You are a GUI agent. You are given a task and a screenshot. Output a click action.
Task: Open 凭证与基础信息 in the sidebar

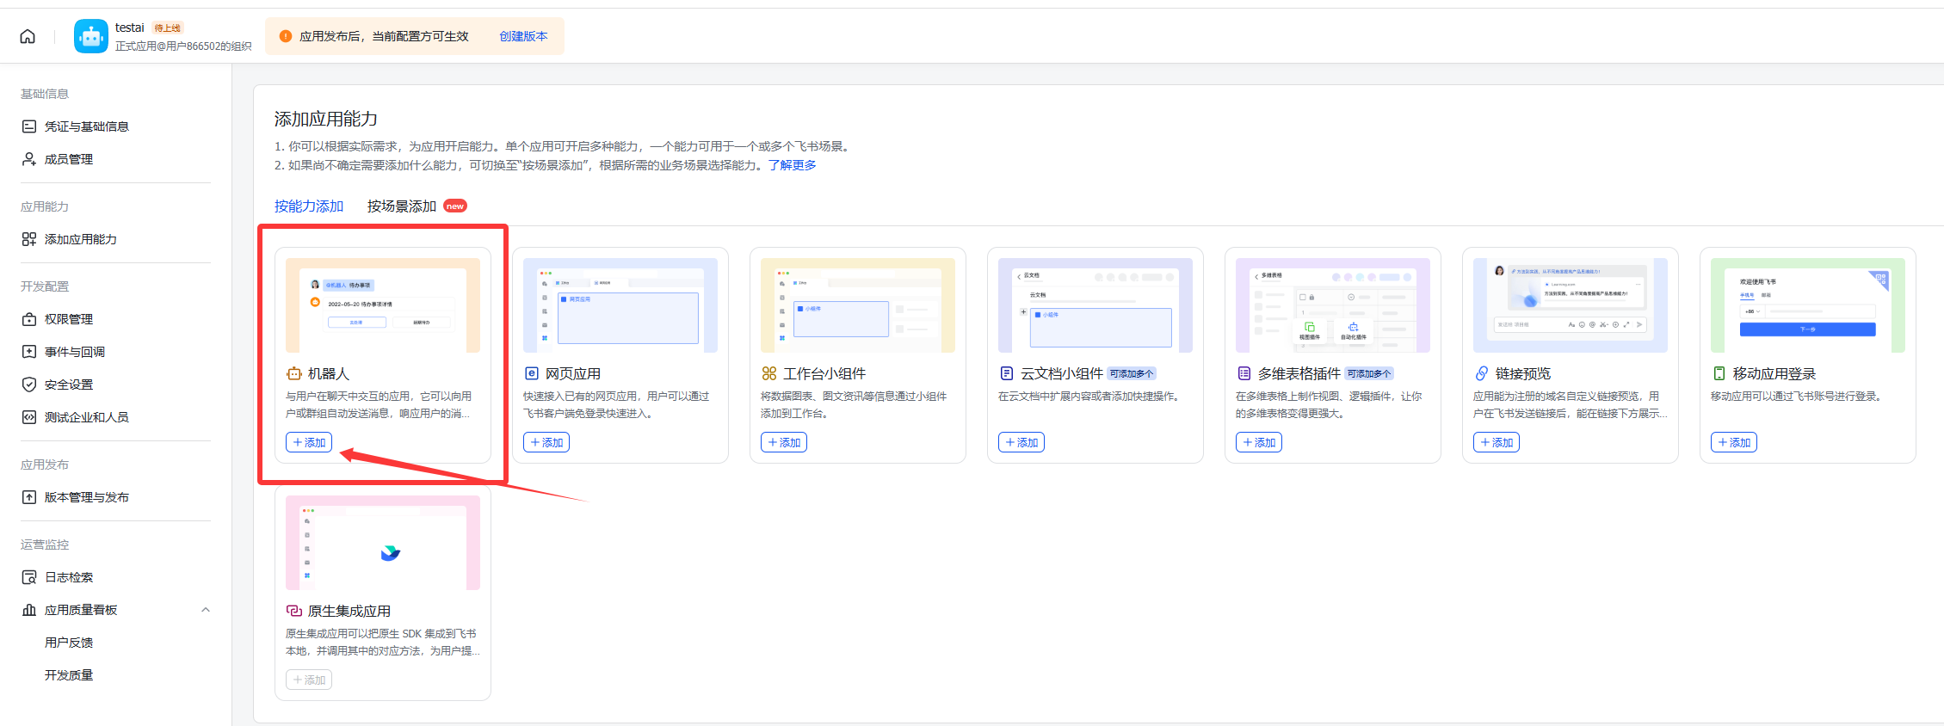click(87, 126)
